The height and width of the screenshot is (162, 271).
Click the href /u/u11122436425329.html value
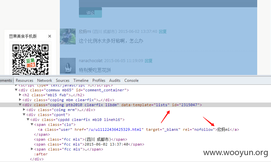click(115, 129)
